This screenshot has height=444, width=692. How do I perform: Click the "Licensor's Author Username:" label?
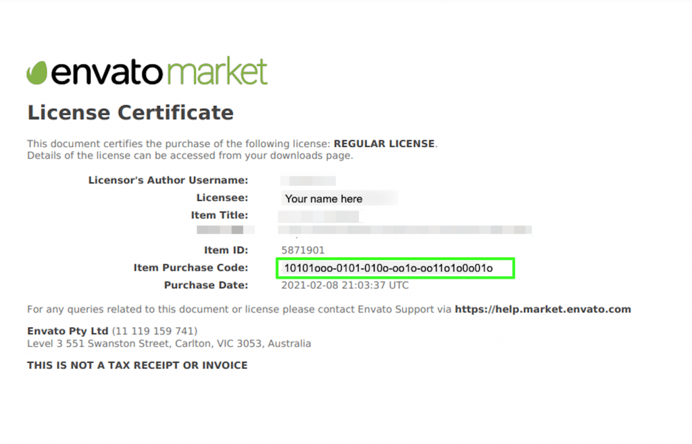coord(168,180)
